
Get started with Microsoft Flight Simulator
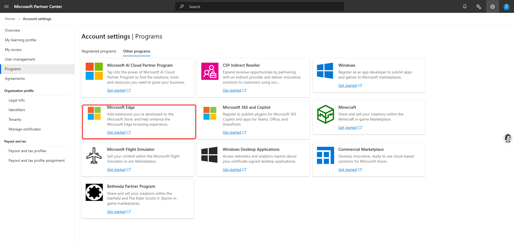pyautogui.click(x=116, y=170)
